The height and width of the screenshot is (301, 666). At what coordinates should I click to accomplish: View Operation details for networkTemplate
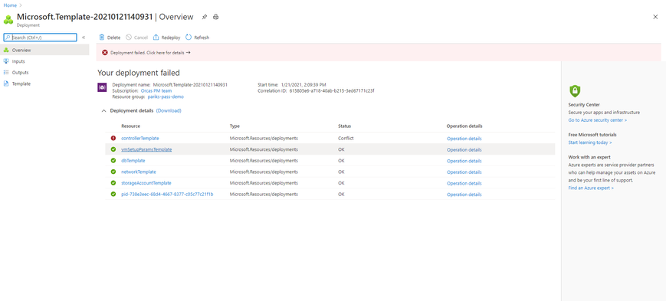point(464,172)
